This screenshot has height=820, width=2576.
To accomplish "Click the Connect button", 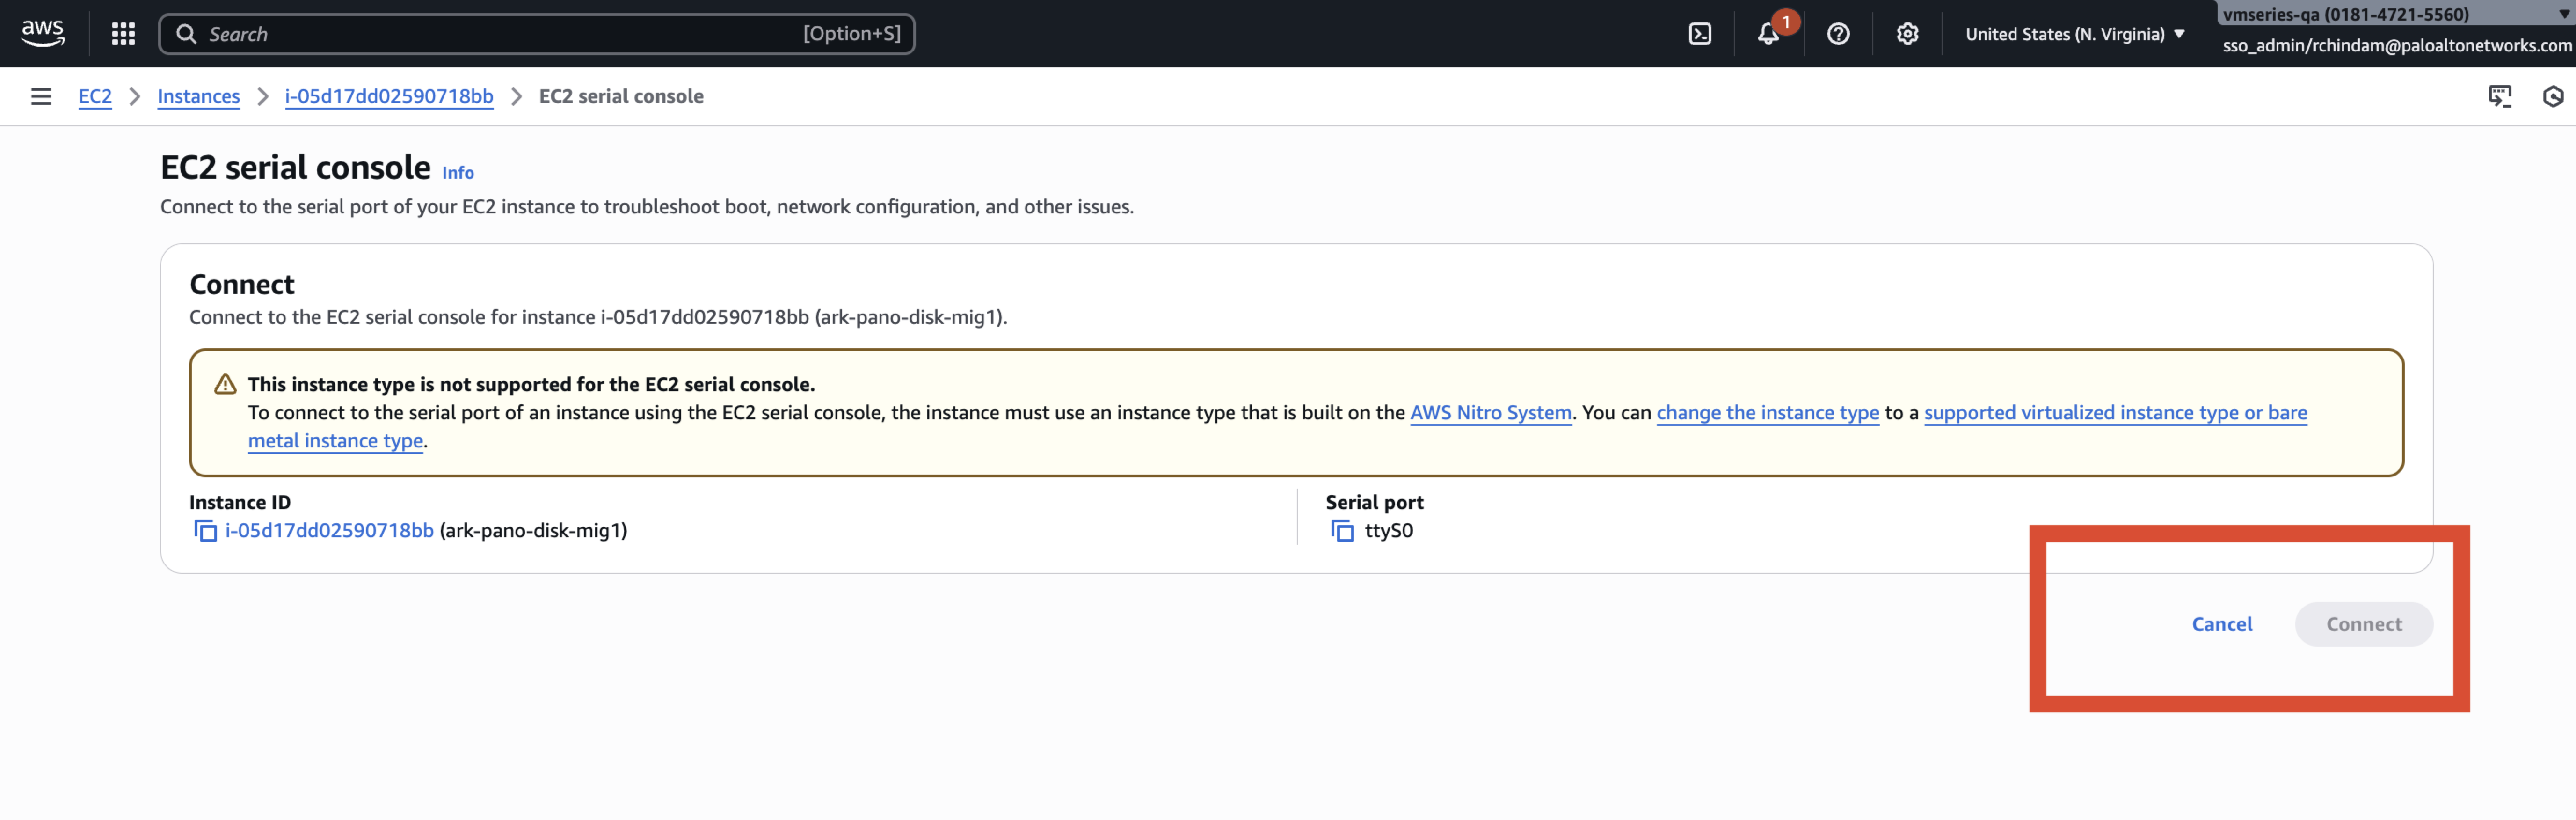I will click(x=2363, y=624).
